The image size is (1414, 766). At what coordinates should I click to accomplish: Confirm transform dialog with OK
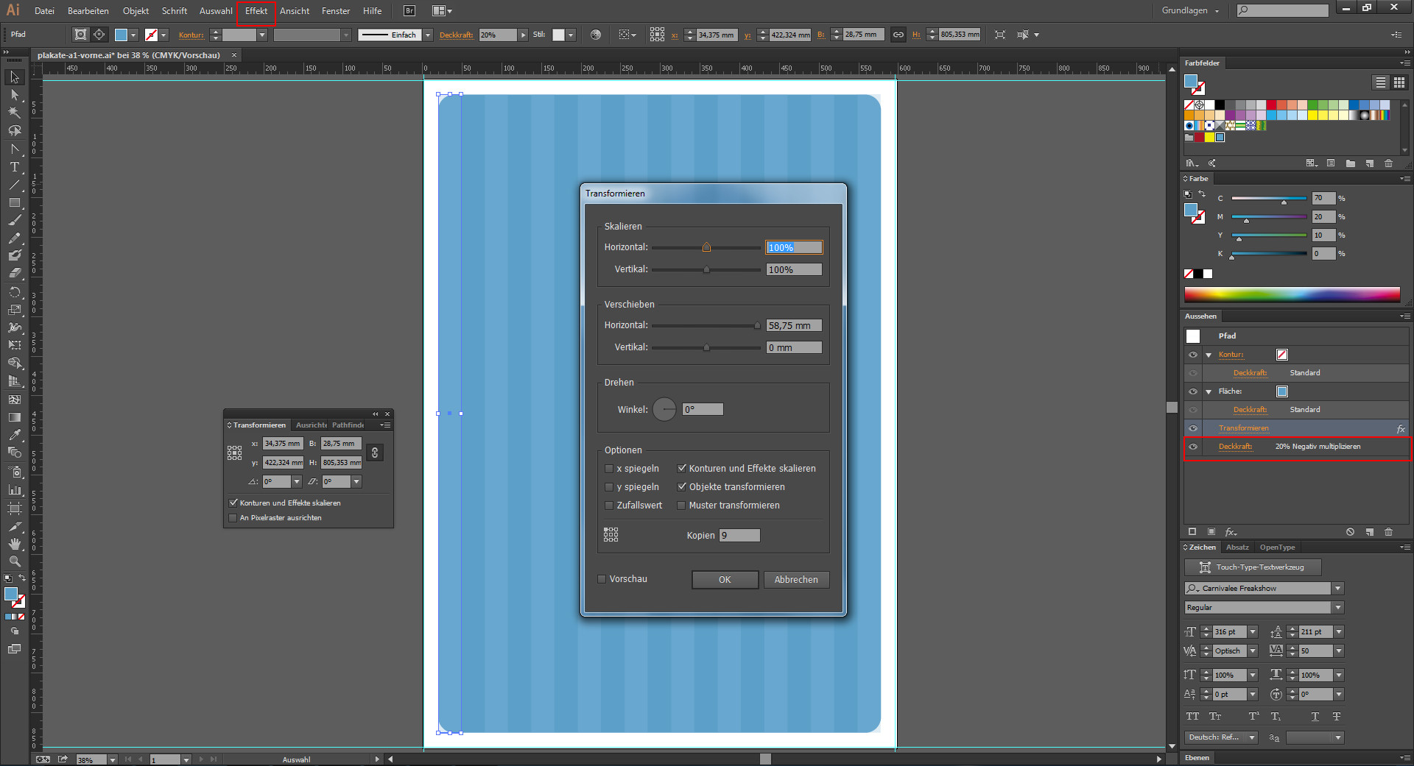725,580
